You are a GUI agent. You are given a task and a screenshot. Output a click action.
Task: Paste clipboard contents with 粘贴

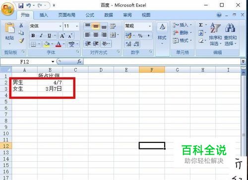point(9,34)
